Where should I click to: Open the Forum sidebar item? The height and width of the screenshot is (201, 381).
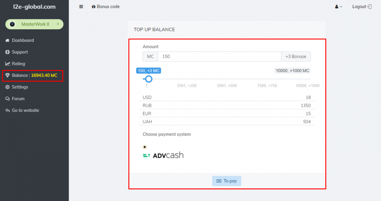coord(18,99)
